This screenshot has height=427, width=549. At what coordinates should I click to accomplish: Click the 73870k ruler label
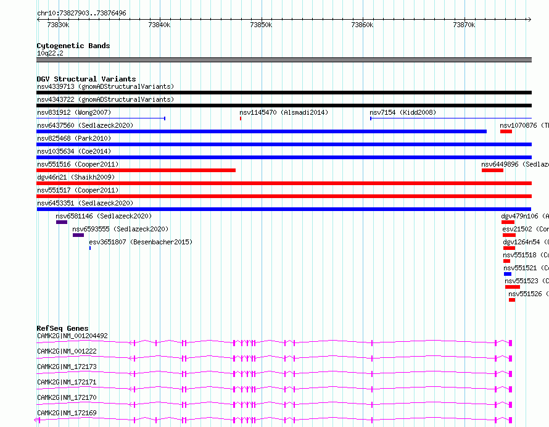[x=464, y=25]
